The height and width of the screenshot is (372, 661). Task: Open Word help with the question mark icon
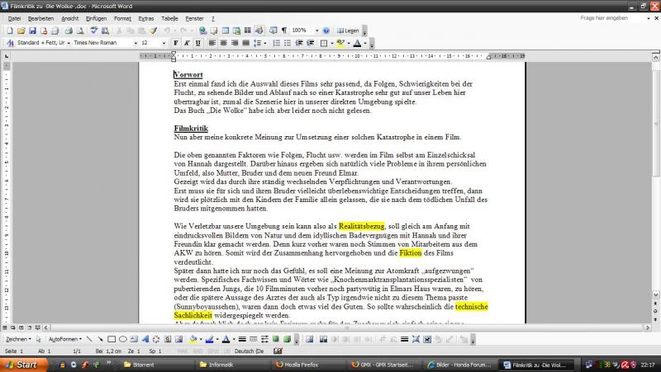pos(326,31)
